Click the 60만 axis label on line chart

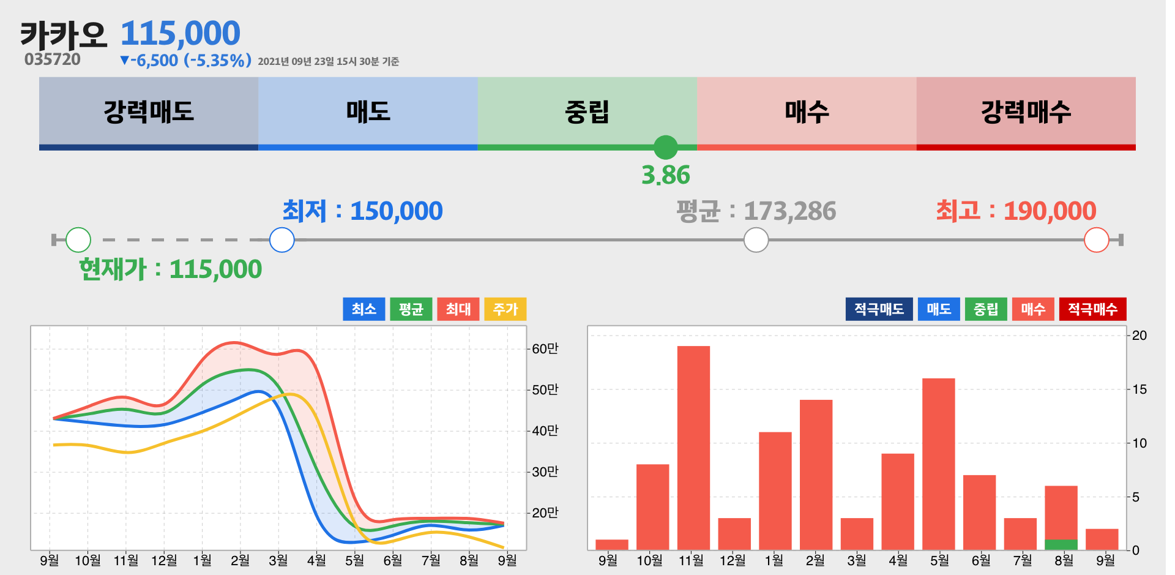pos(545,349)
